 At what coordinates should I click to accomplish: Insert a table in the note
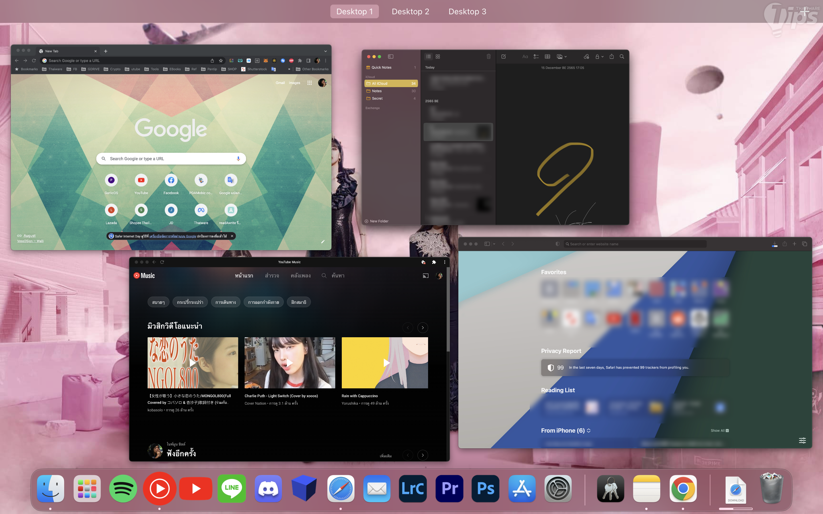(x=547, y=57)
